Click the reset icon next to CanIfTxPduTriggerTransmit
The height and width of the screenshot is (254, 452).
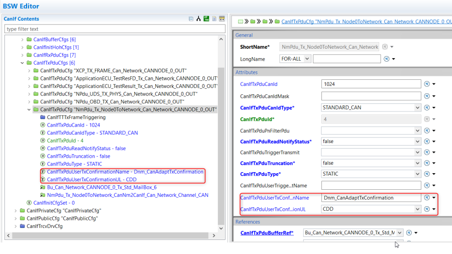[x=427, y=152]
